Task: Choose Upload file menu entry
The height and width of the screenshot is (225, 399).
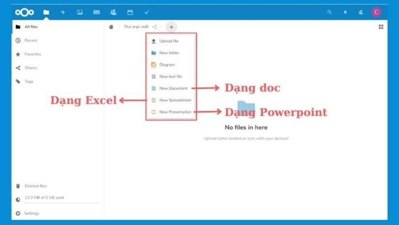Action: pyautogui.click(x=171, y=41)
